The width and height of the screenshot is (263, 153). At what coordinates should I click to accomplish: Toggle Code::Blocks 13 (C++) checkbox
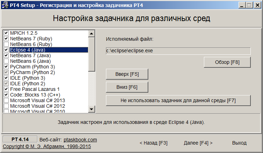click(6, 95)
